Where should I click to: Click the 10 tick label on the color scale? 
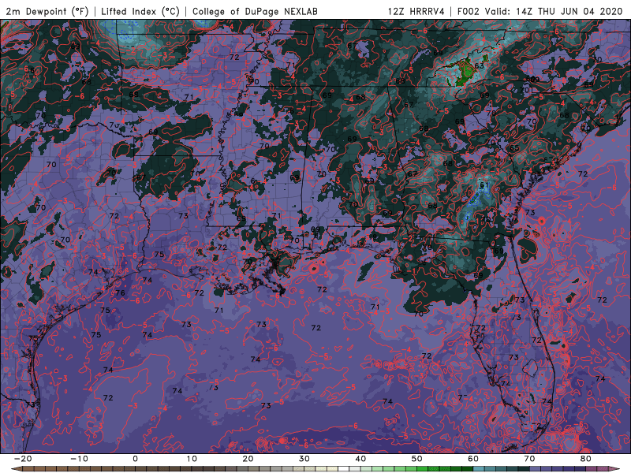[x=192, y=459]
